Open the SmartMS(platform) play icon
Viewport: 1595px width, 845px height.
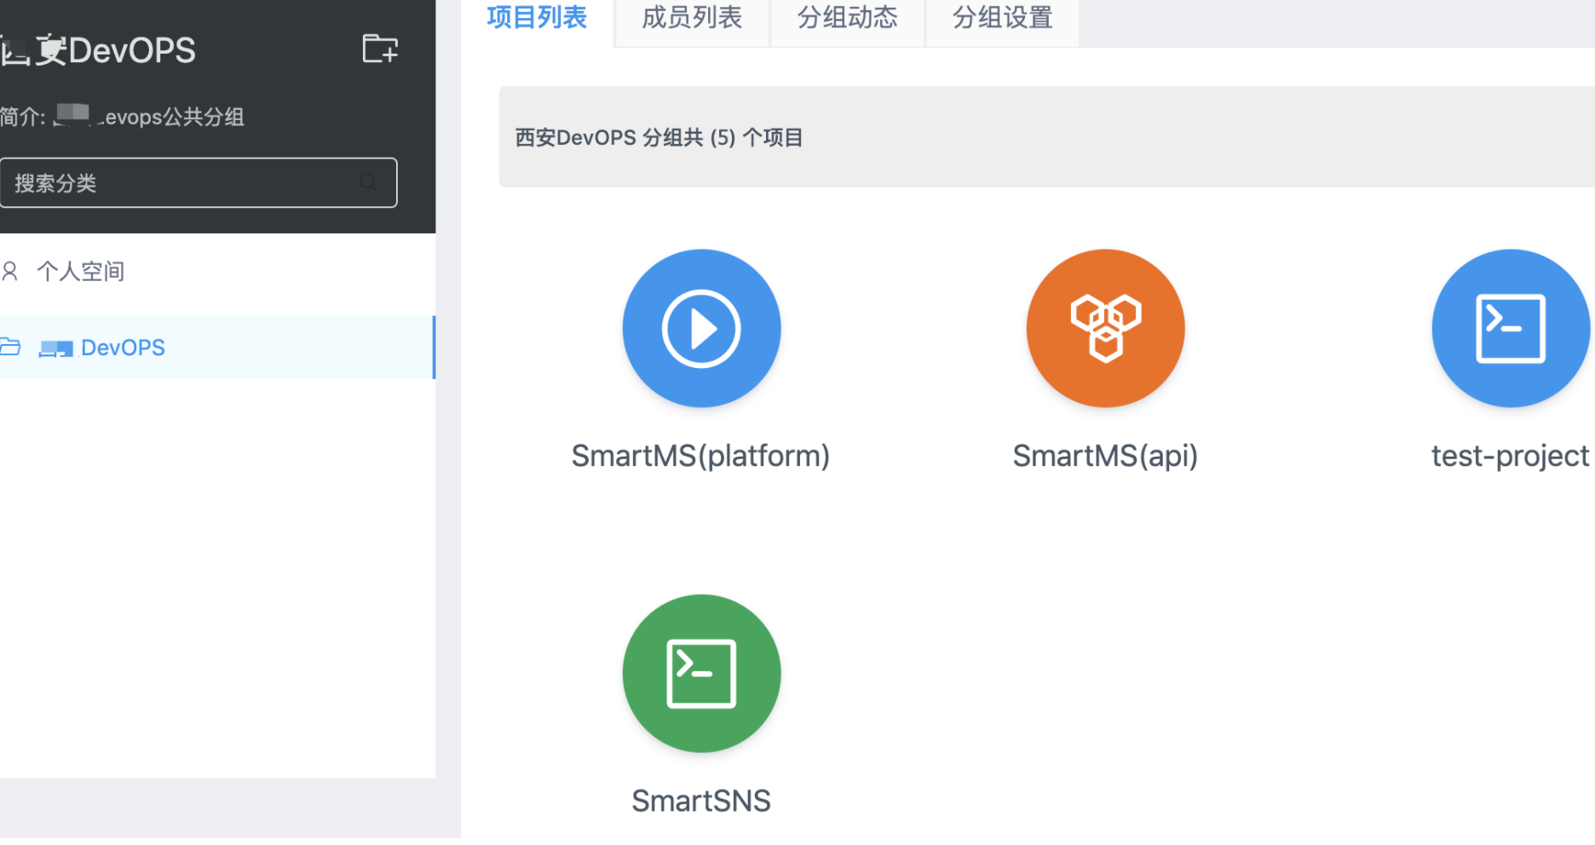[x=701, y=328]
